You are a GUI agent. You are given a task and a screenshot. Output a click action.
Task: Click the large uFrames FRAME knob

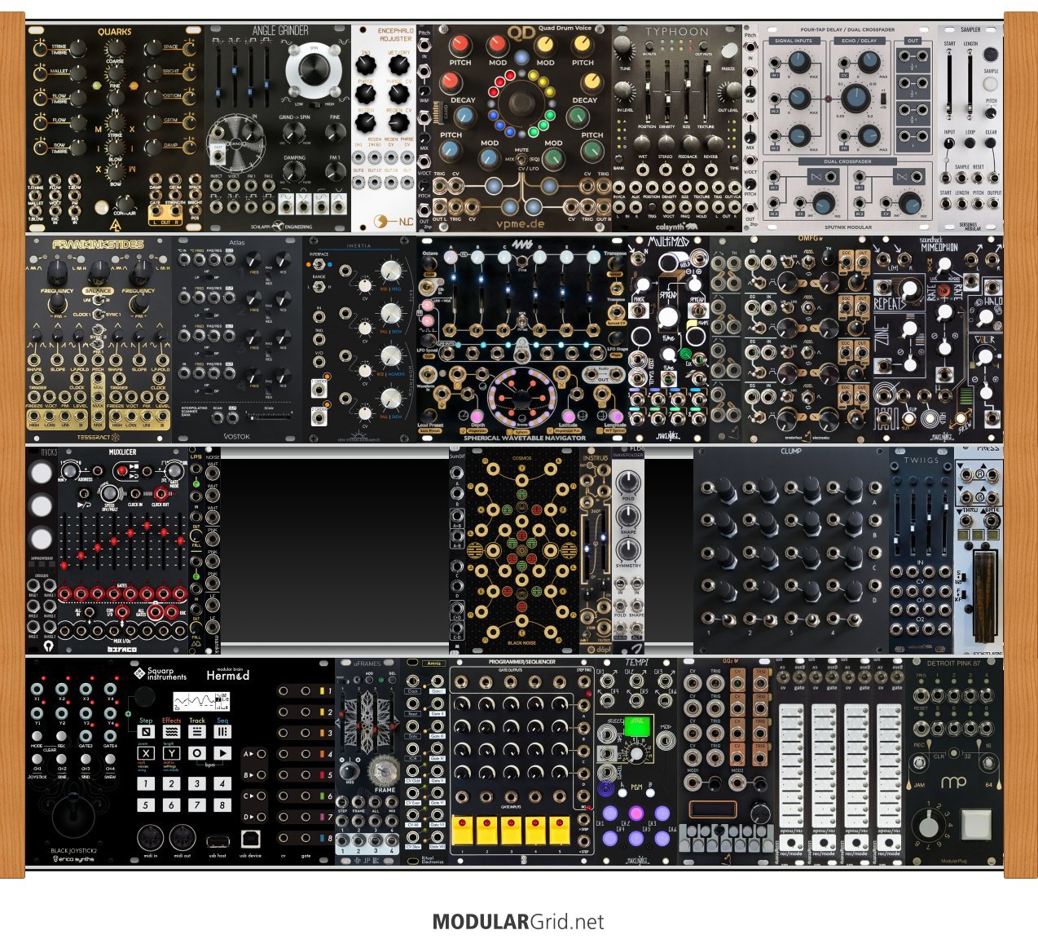point(384,770)
